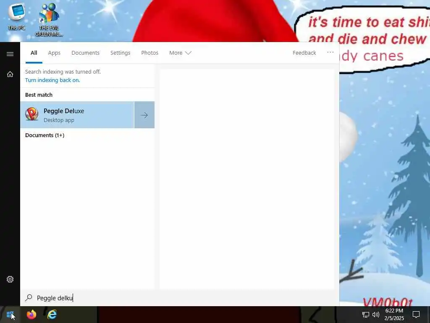This screenshot has width=430, height=323.
Task: Switch to the All search tab
Action: [34, 53]
